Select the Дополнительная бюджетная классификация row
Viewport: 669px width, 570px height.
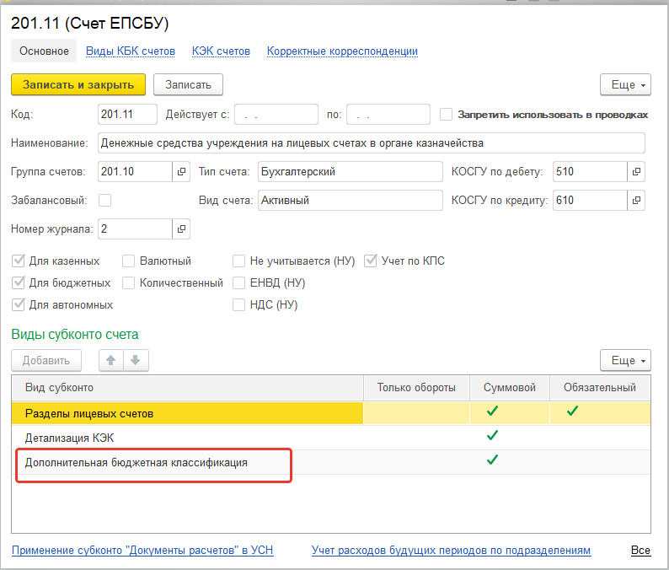click(x=136, y=463)
